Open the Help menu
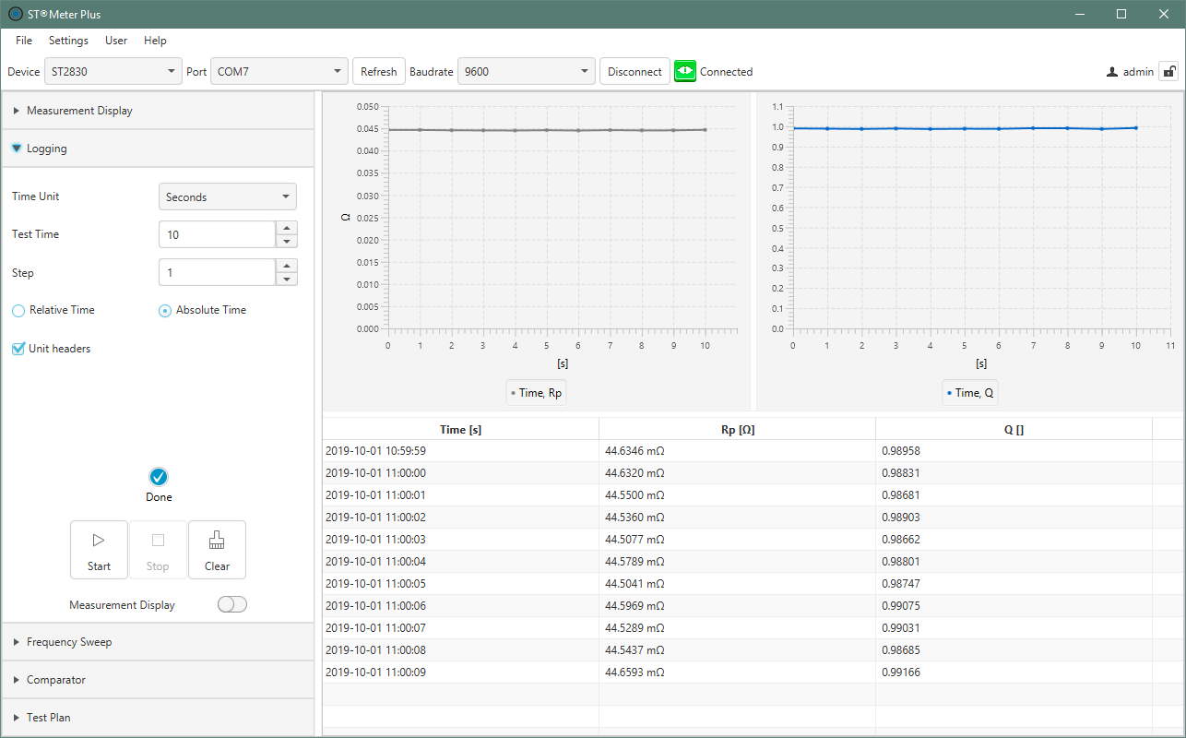 click(x=155, y=41)
